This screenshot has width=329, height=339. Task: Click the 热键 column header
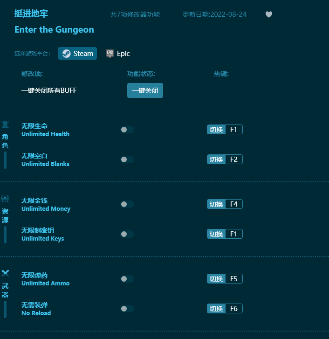pos(221,74)
